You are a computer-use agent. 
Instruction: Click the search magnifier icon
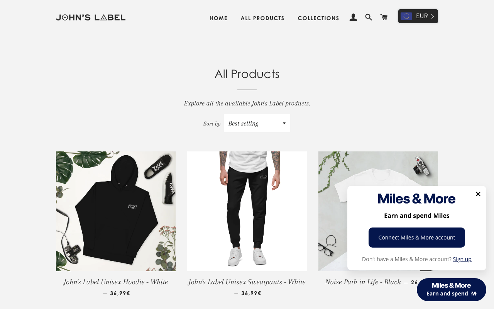point(369,17)
